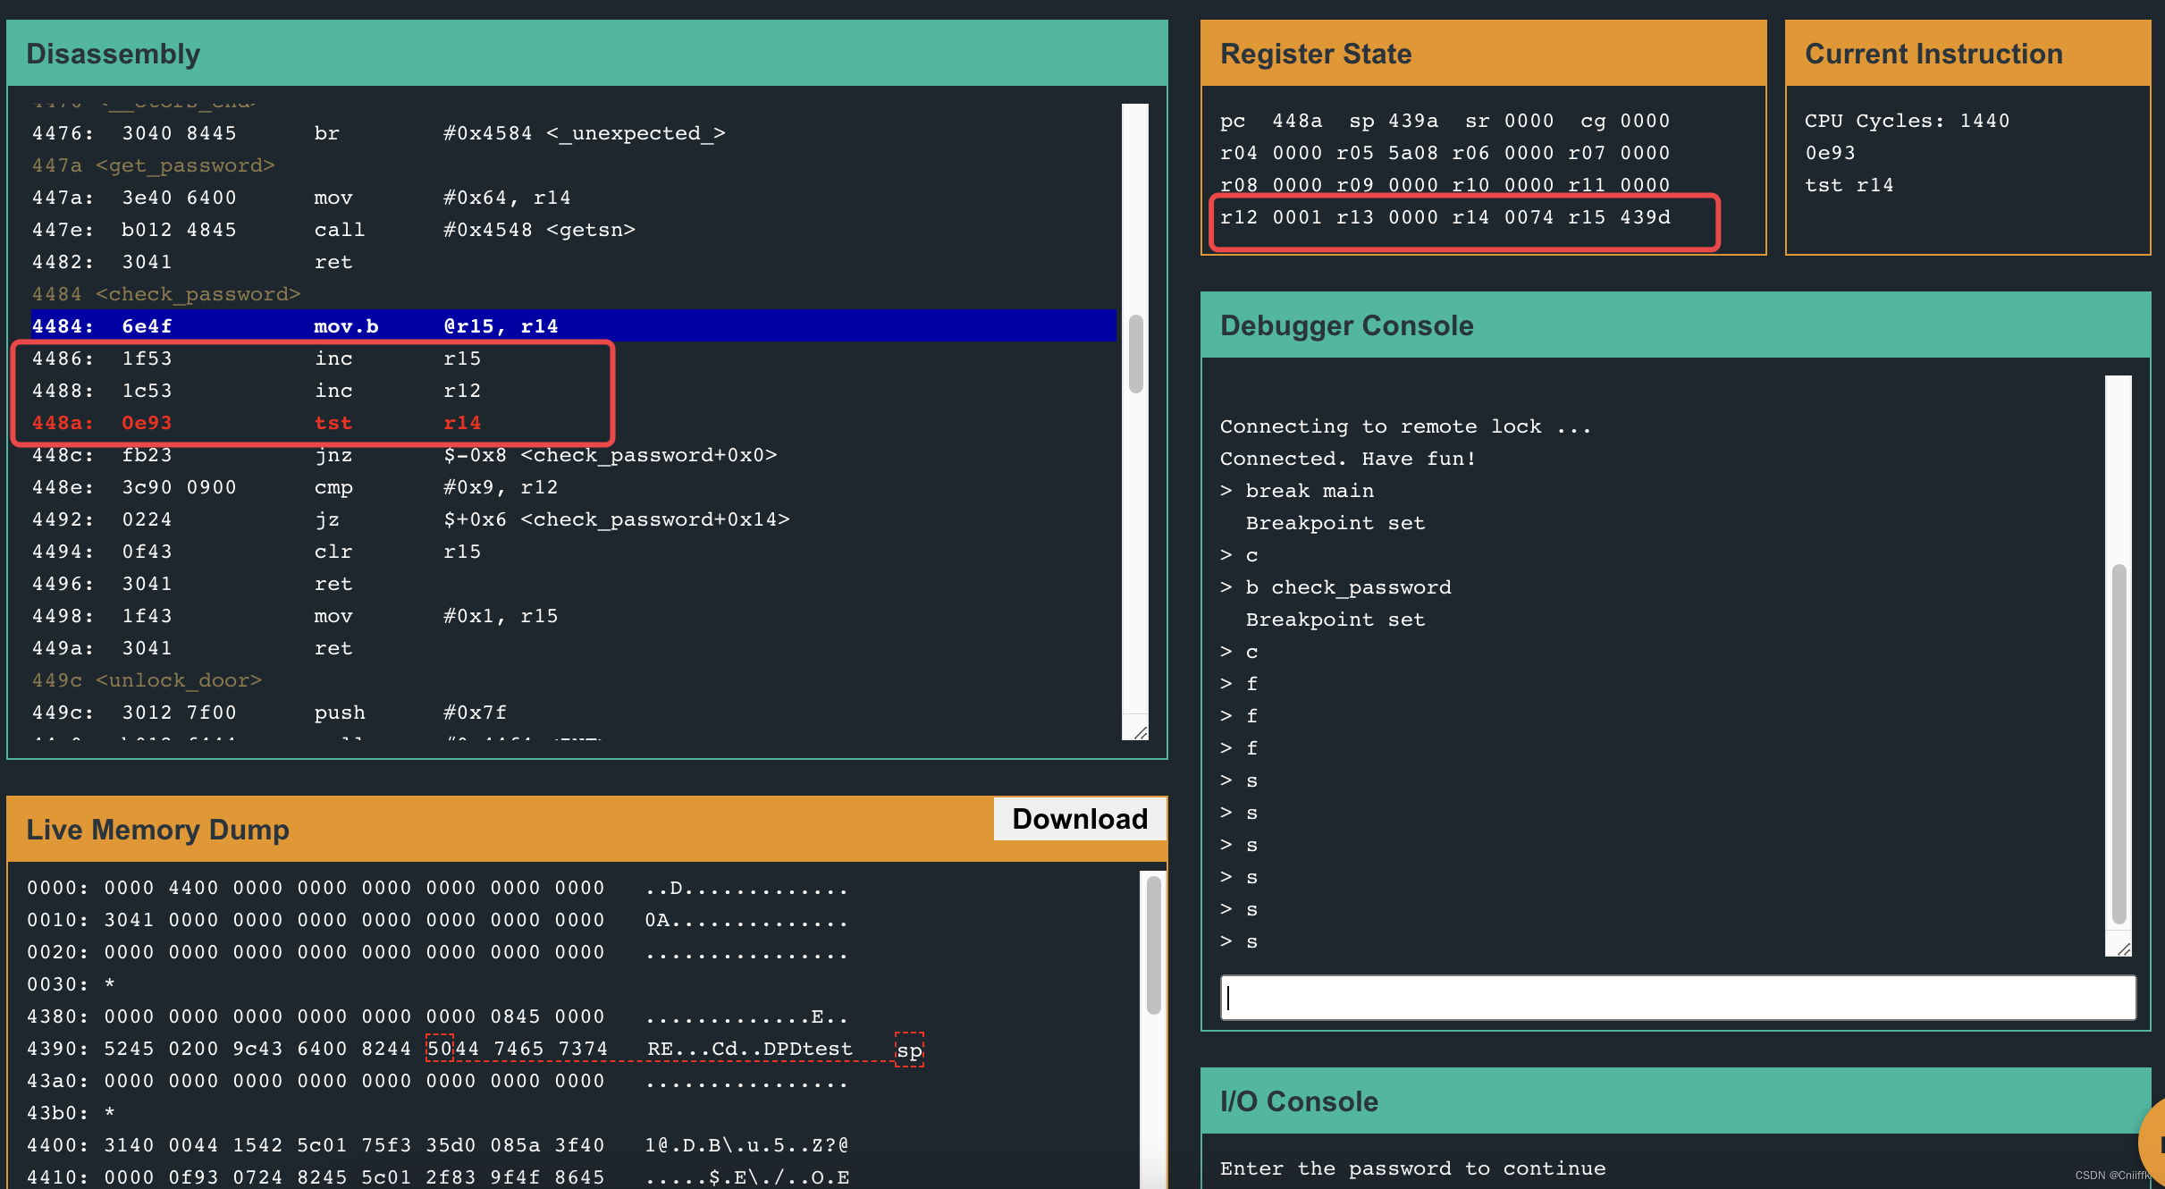2165x1189 pixels.
Task: Click 'Connected. Have fun!' console line
Action: coord(1348,459)
